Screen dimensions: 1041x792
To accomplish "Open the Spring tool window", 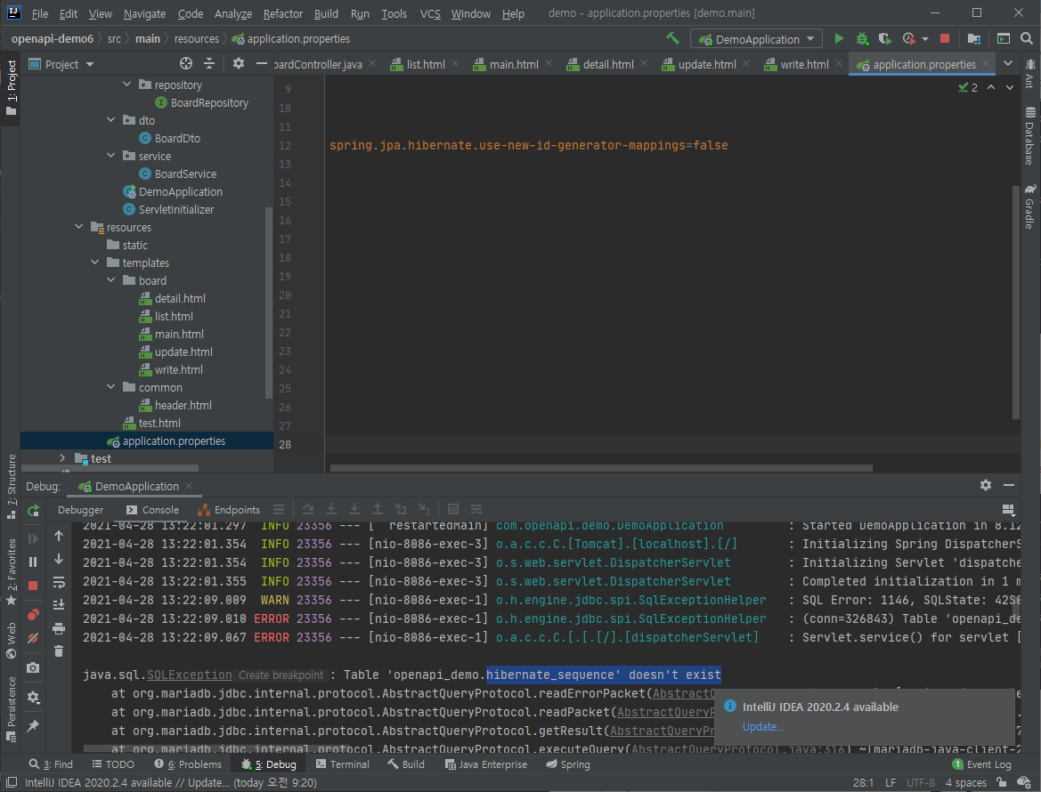I will tap(567, 764).
